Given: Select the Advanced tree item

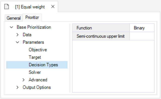Looking at the screenshot, I should (38, 80).
